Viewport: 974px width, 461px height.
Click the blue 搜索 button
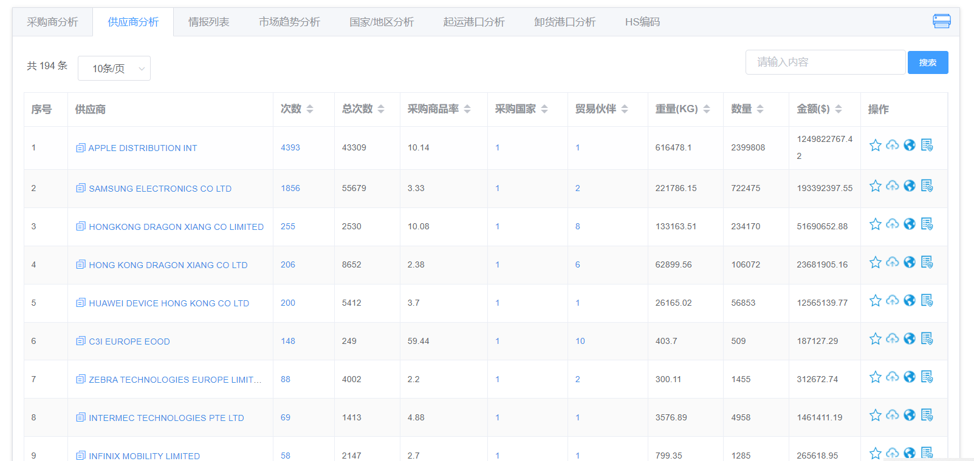point(928,62)
